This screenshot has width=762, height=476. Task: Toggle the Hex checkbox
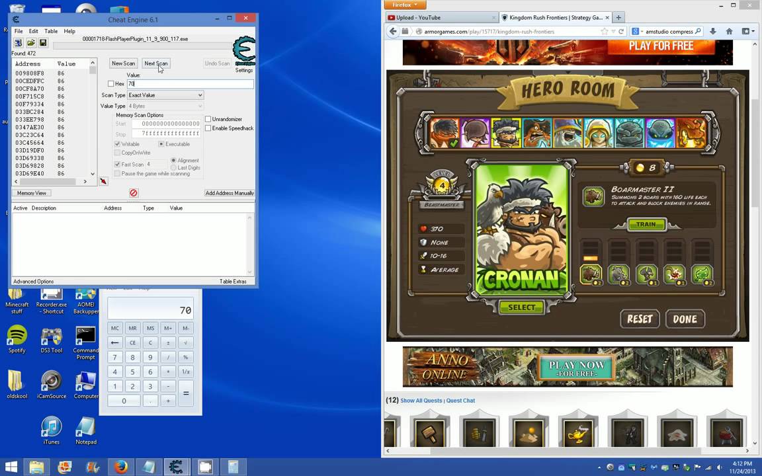(x=111, y=83)
